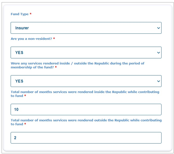Click the chevron arrow beside Insurer

[159, 28]
